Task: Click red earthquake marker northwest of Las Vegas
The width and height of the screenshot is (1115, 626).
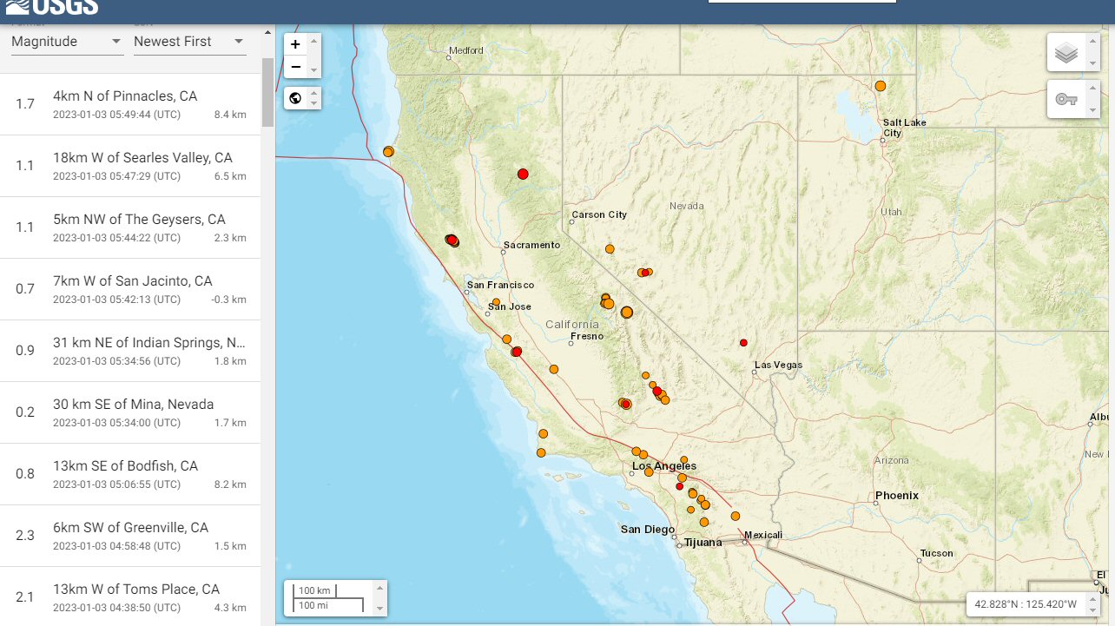Action: tap(743, 342)
